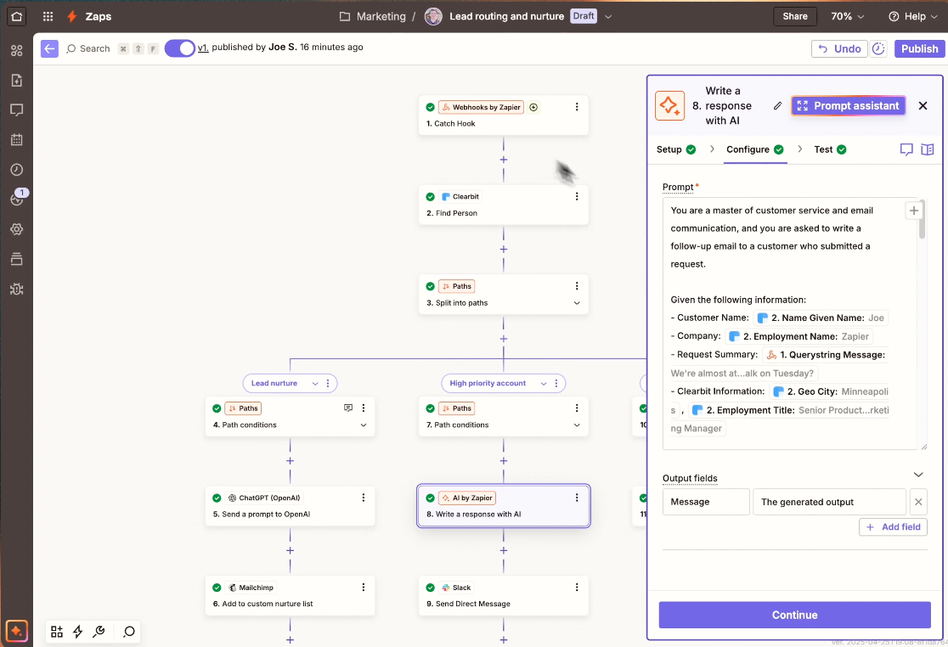
Task: Open the three-dot menu on Mailchimp step
Action: point(364,588)
